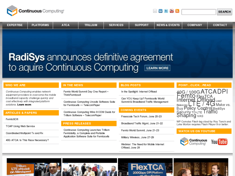
Task: Click the DPI tag in tag cloud
Action: pos(222,91)
